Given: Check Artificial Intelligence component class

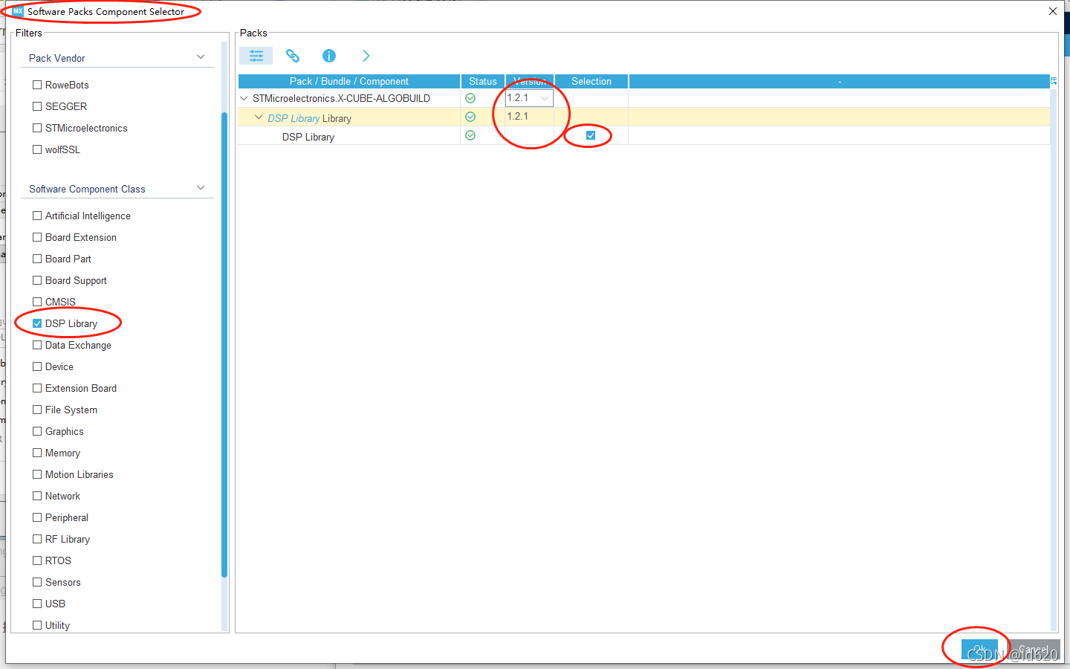Looking at the screenshot, I should (x=37, y=216).
